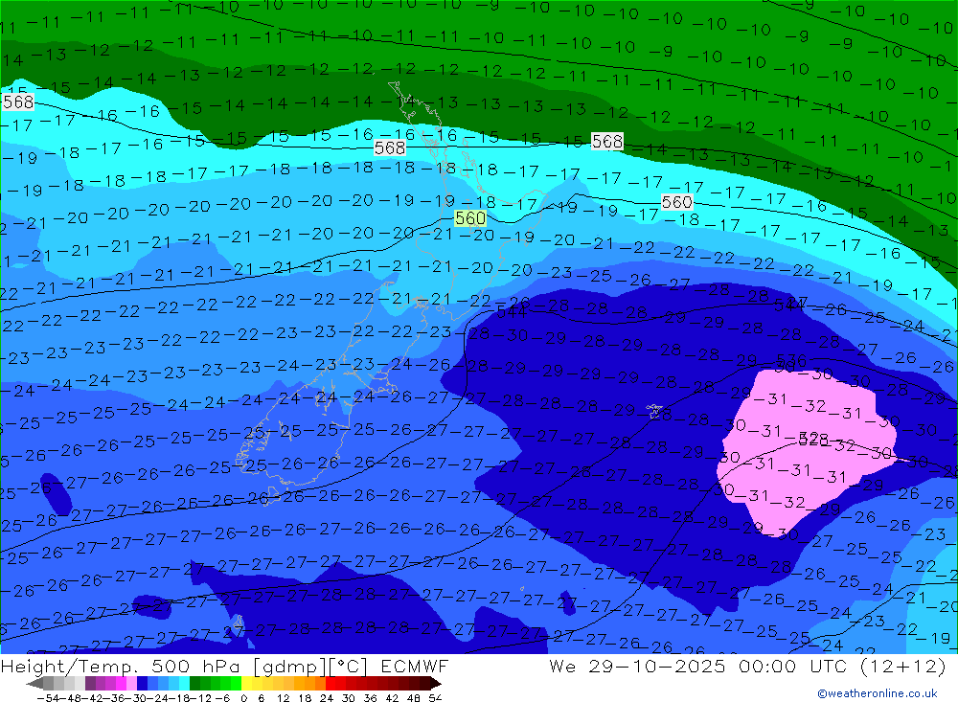The width and height of the screenshot is (958, 702).
Task: Click the '-54' legend value
Action: (x=46, y=698)
